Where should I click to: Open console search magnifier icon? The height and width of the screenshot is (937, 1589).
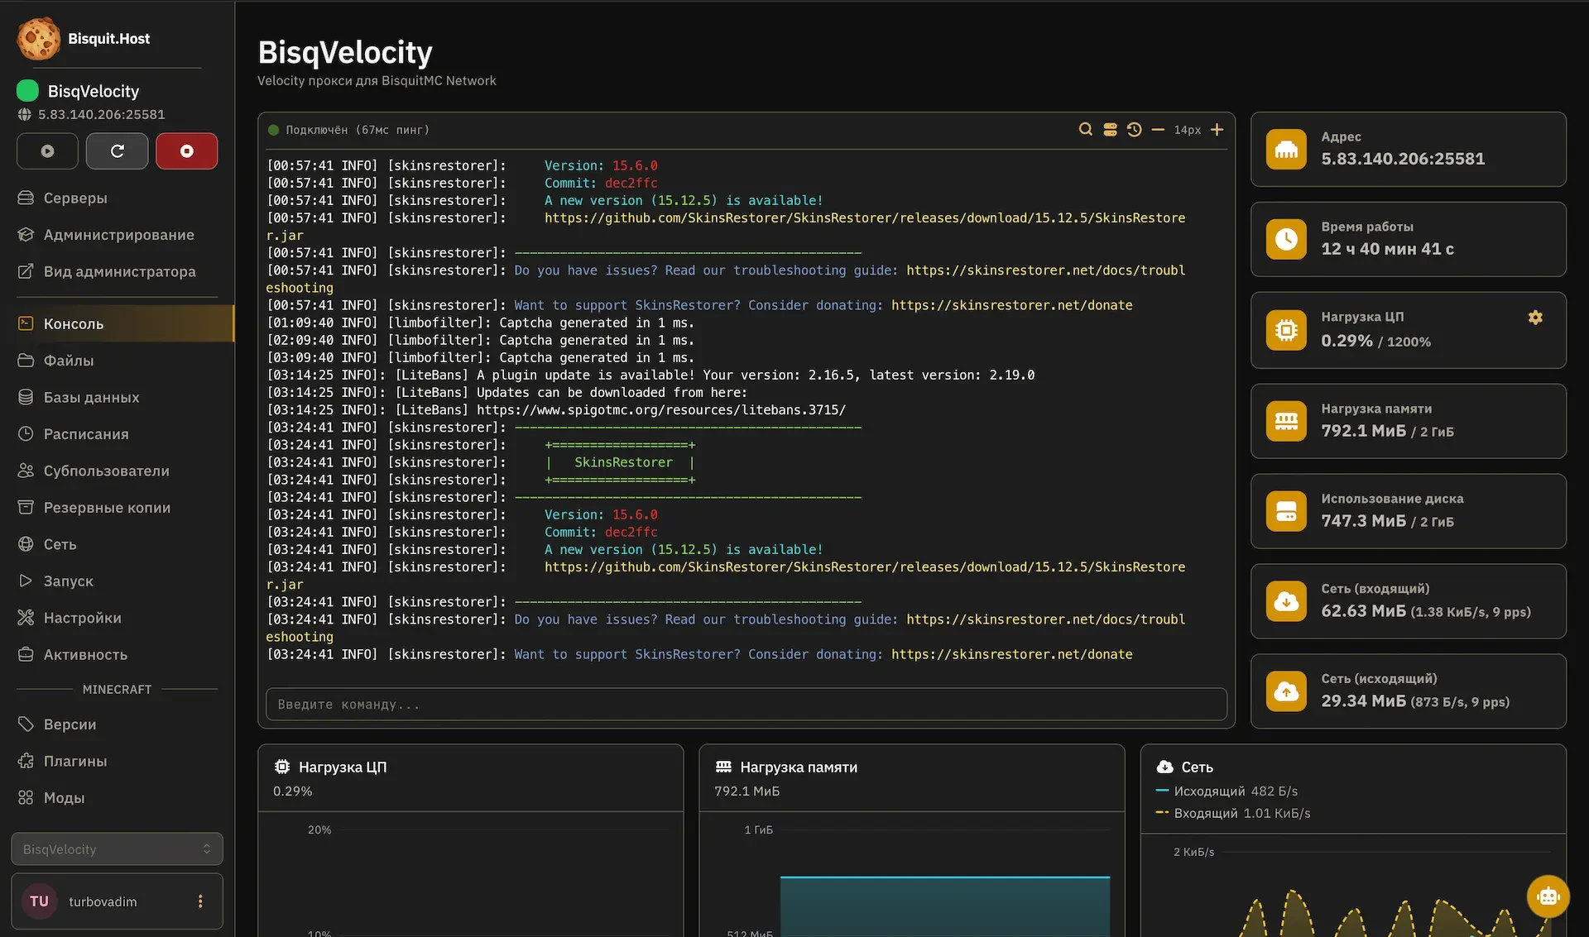pos(1085,130)
